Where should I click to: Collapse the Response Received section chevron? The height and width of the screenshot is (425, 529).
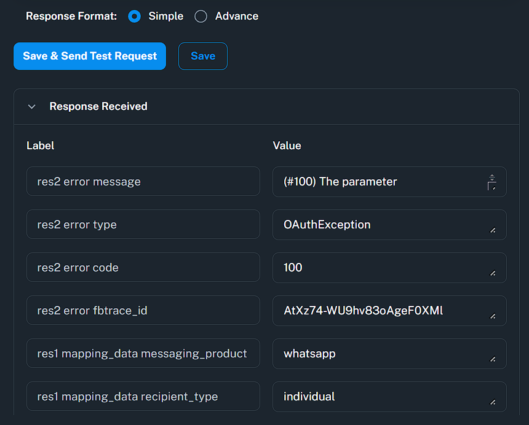tap(32, 107)
